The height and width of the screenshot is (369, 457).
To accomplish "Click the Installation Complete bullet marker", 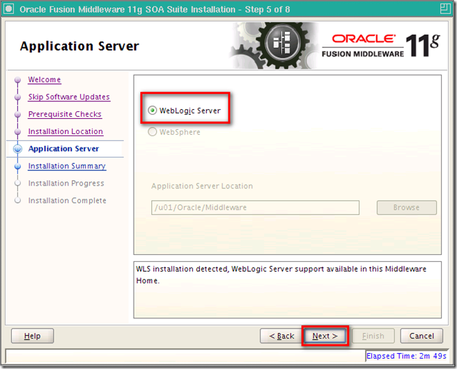I will (17, 200).
